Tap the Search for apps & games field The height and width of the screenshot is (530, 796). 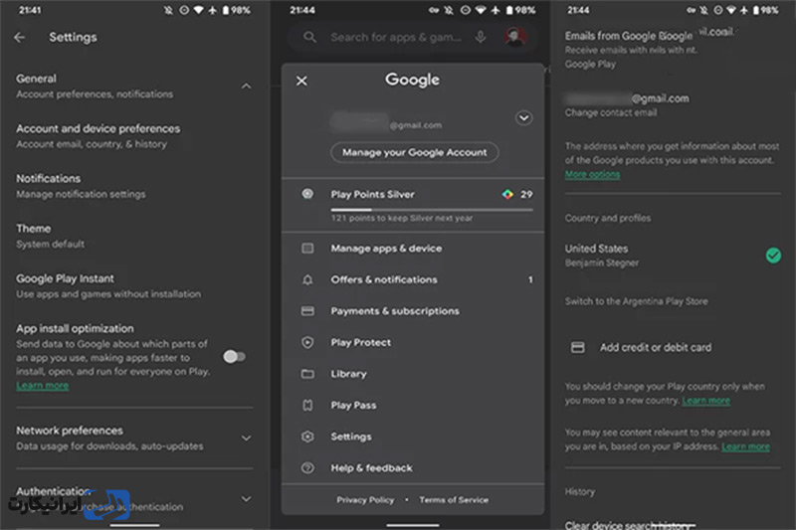tap(413, 37)
